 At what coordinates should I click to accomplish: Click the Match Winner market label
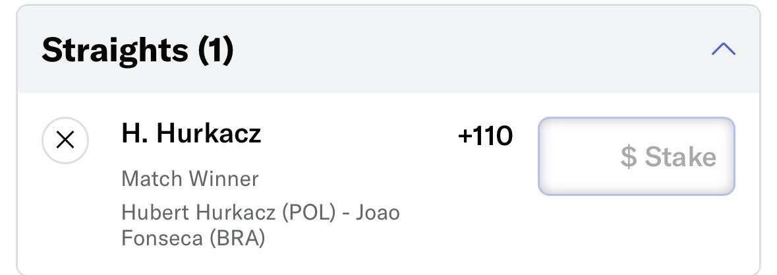click(190, 179)
